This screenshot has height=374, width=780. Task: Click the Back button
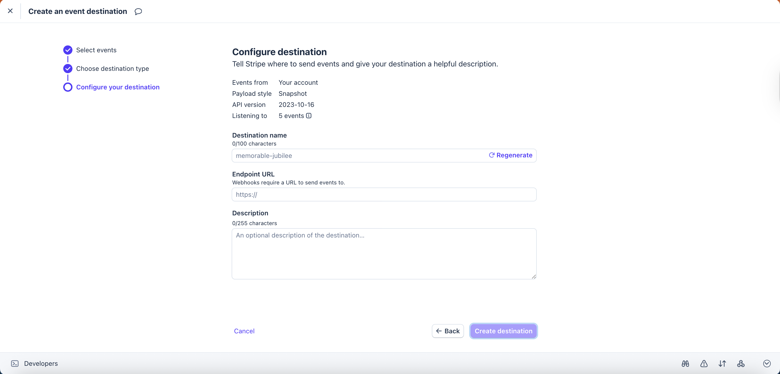point(448,331)
